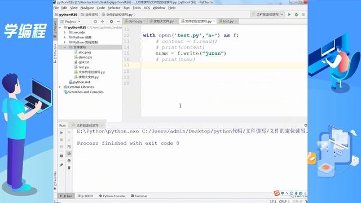Open the Terminal tool window
361x203 pixels.
click(x=139, y=196)
